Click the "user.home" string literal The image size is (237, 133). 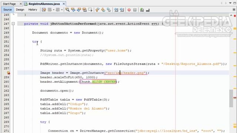[117, 51]
